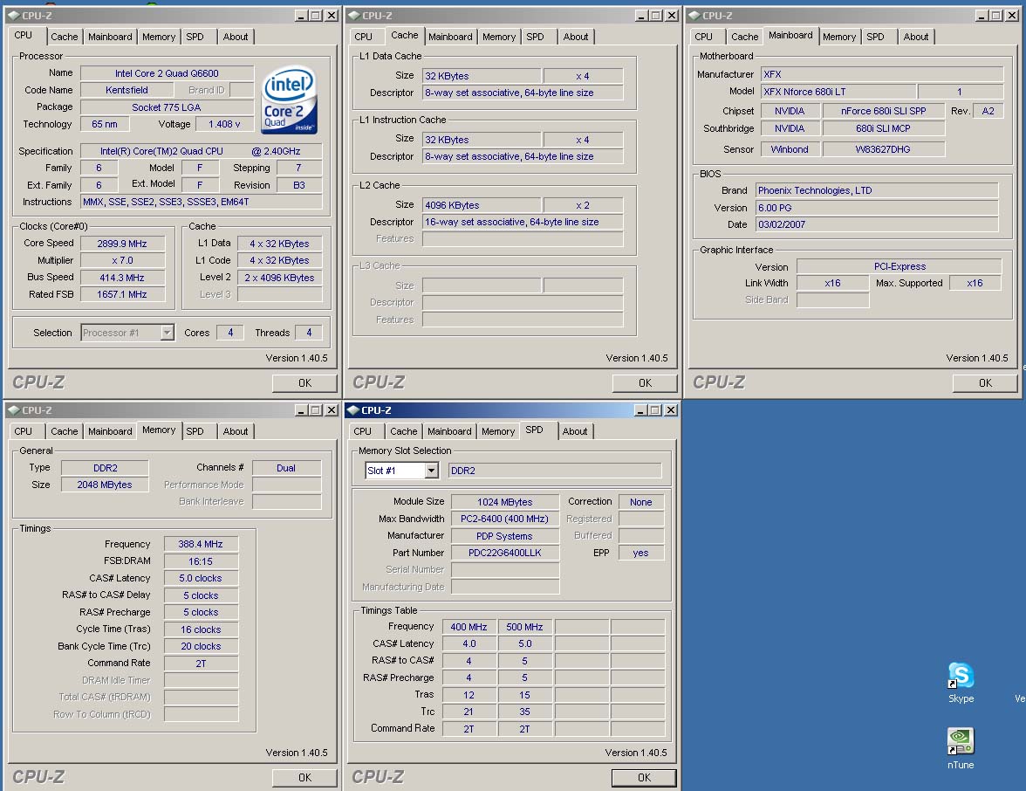The height and width of the screenshot is (791, 1026).
Task: Click the 680i SLI MCP southbridge field
Action: (x=883, y=129)
